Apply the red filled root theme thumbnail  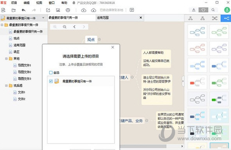(197, 82)
